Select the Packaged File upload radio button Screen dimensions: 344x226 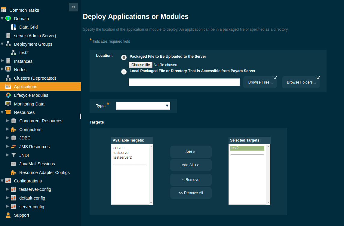(x=124, y=57)
